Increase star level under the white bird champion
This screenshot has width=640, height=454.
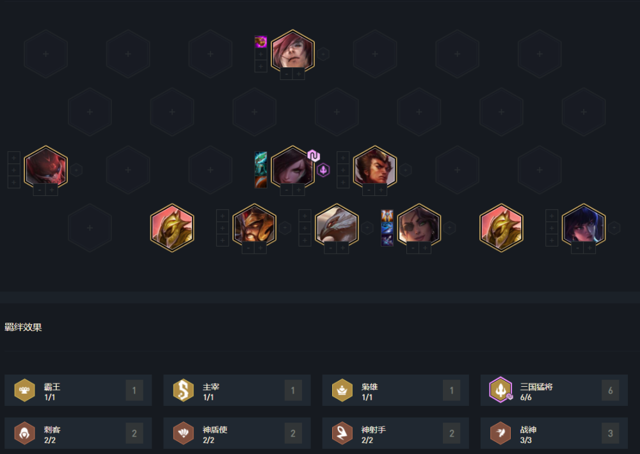click(x=343, y=248)
